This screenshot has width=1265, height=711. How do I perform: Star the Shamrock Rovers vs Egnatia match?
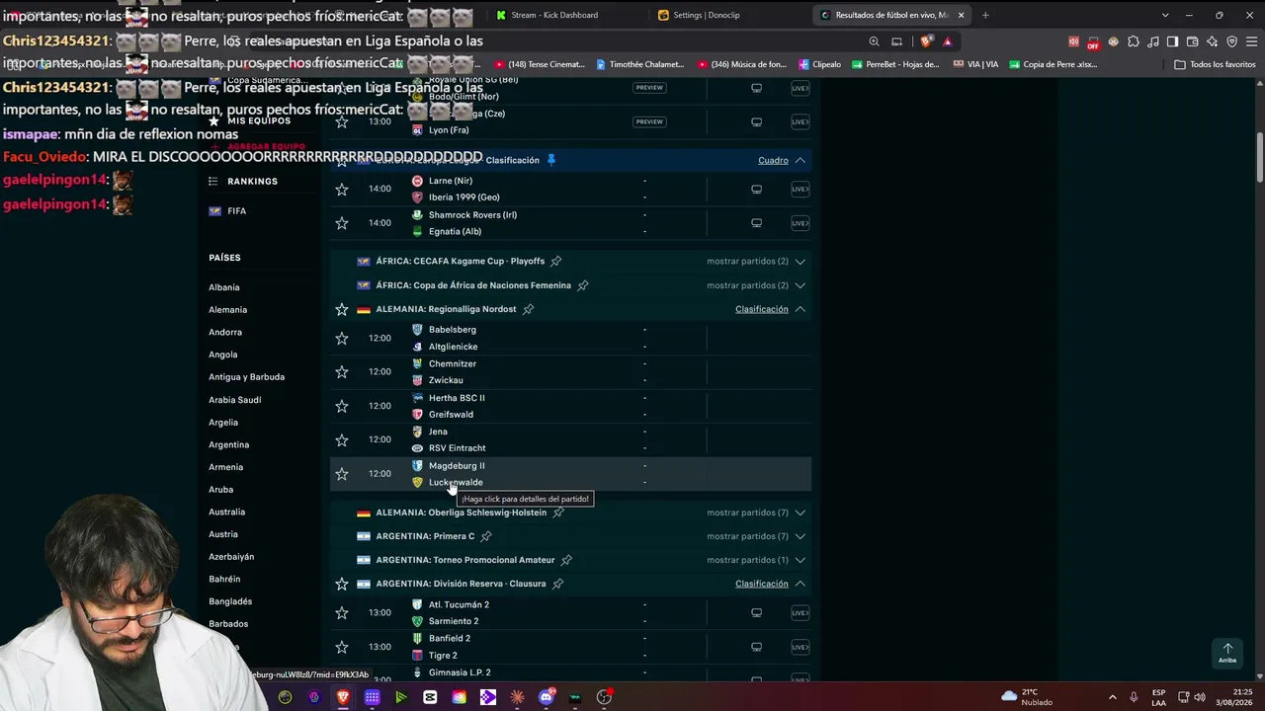coord(342,223)
